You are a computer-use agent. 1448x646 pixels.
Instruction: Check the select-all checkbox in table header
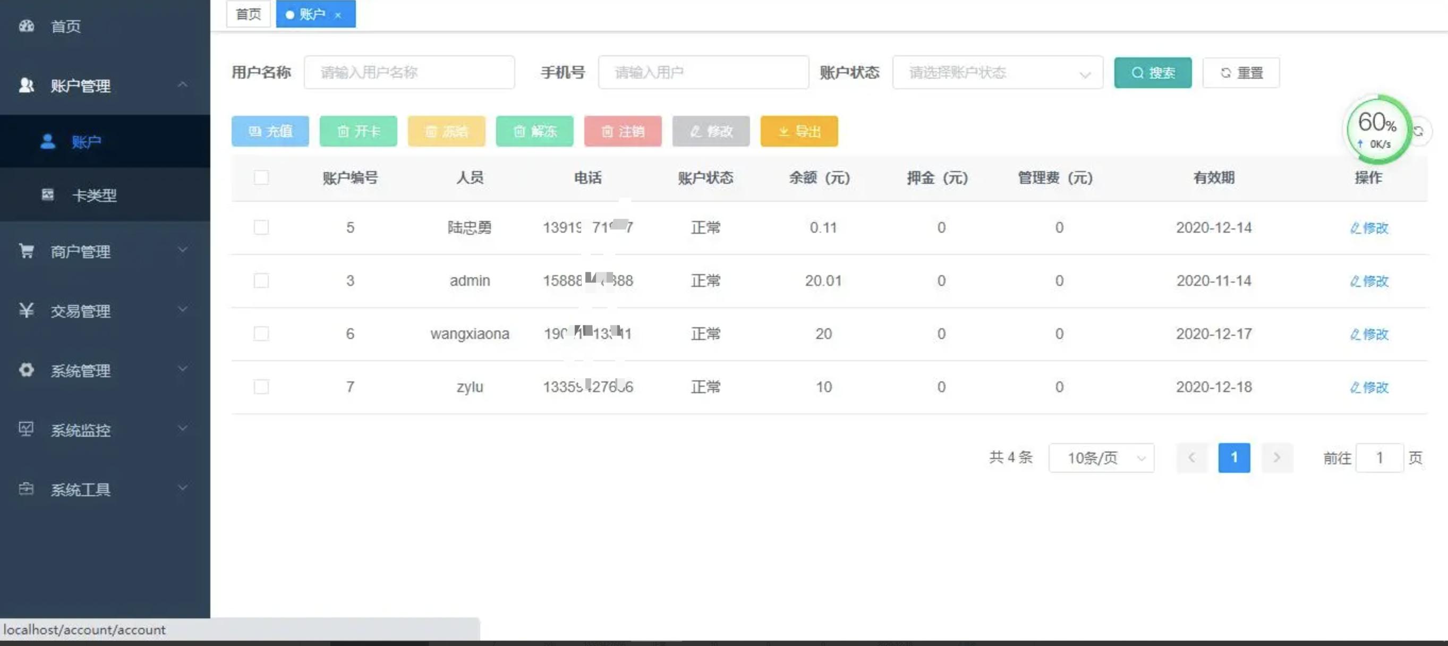tap(261, 177)
